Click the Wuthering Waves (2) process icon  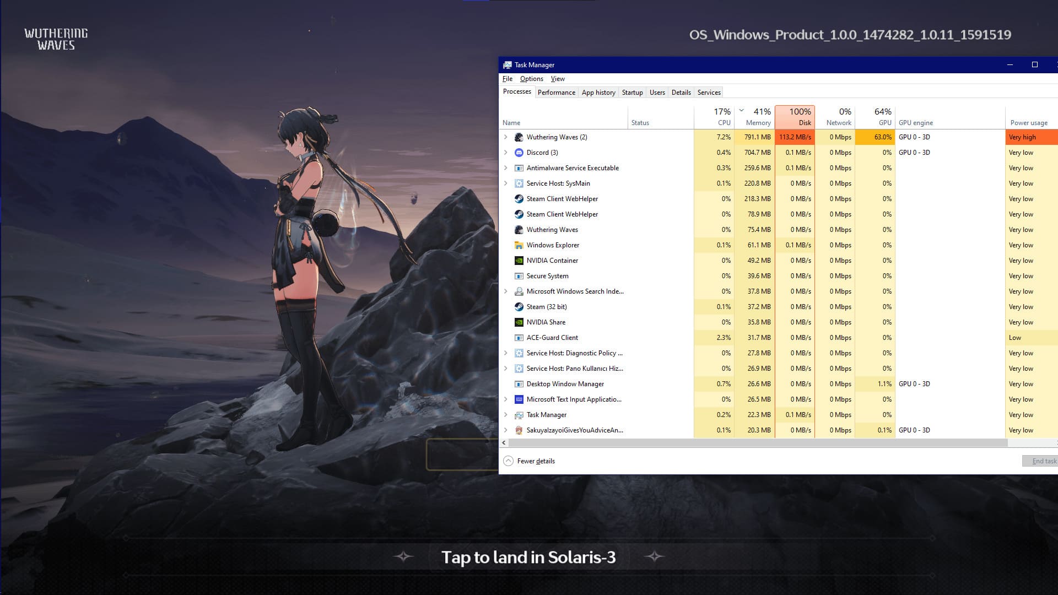519,137
